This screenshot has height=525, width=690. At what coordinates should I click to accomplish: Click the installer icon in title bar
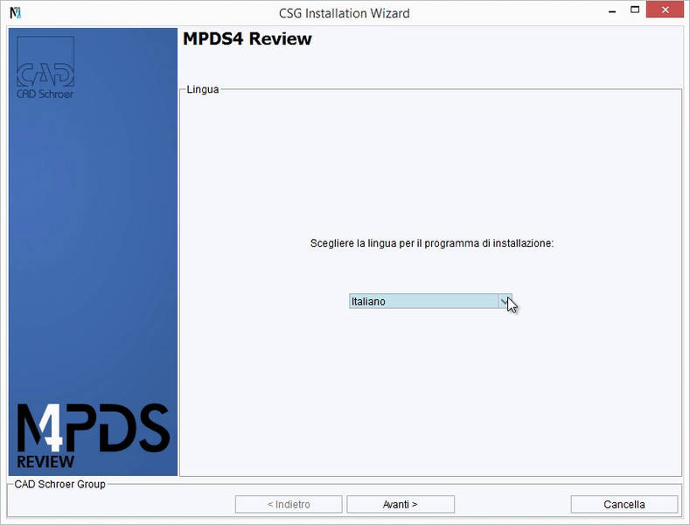click(16, 13)
